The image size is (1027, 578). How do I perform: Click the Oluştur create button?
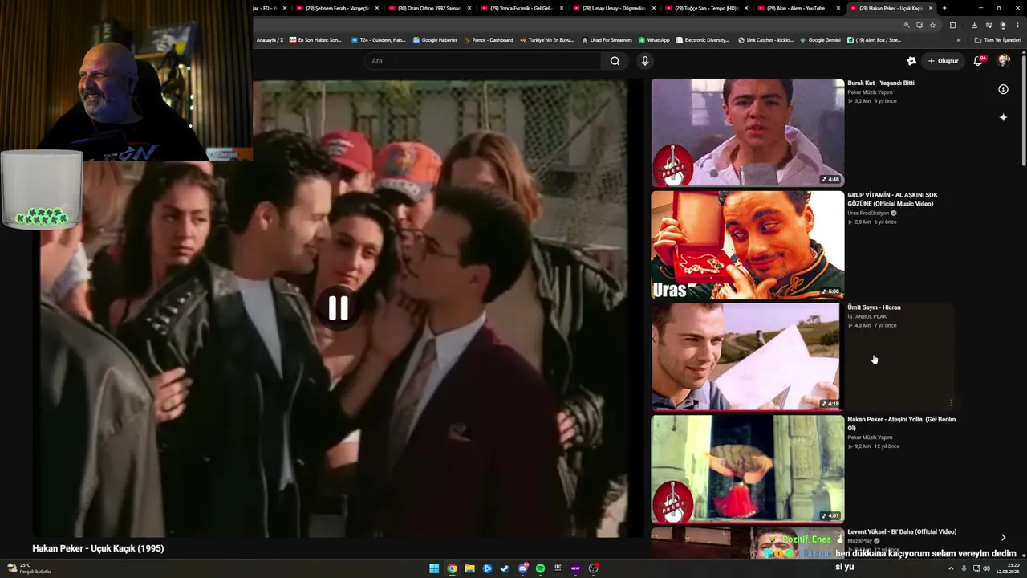(x=944, y=61)
